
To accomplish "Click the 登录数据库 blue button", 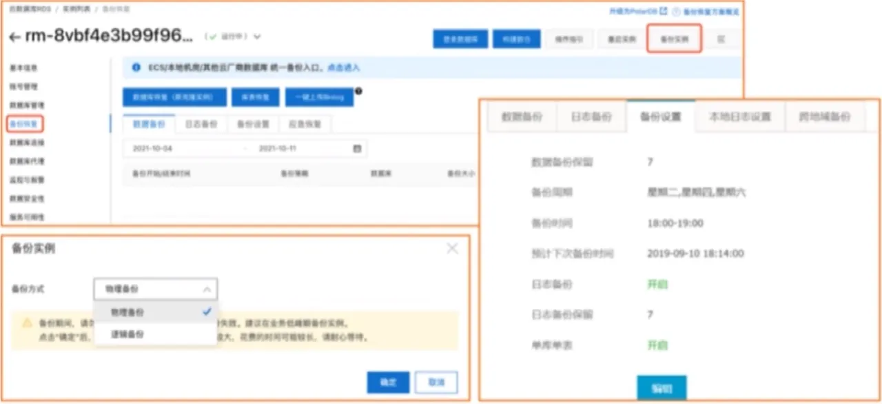I will [460, 39].
